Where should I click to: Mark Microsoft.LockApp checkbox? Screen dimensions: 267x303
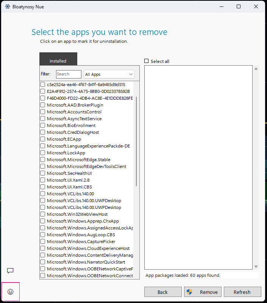pos(43,153)
